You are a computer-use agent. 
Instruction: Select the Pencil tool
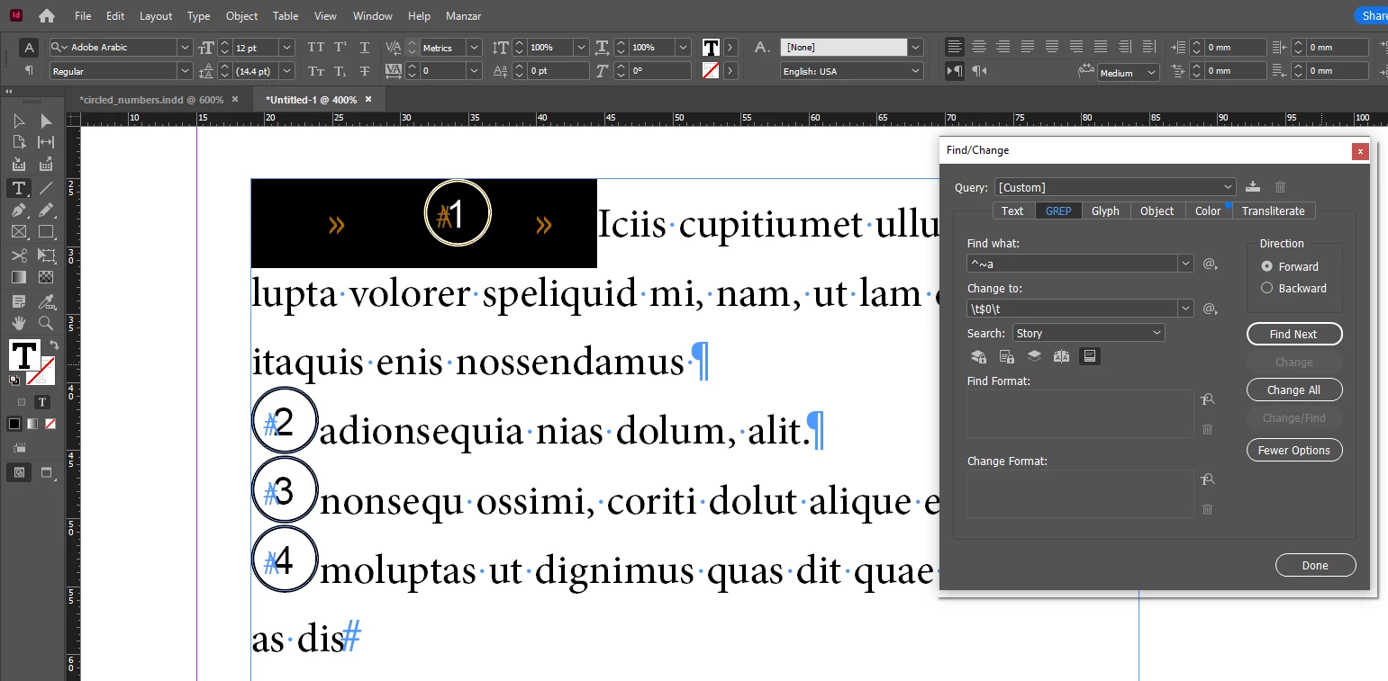point(46,210)
